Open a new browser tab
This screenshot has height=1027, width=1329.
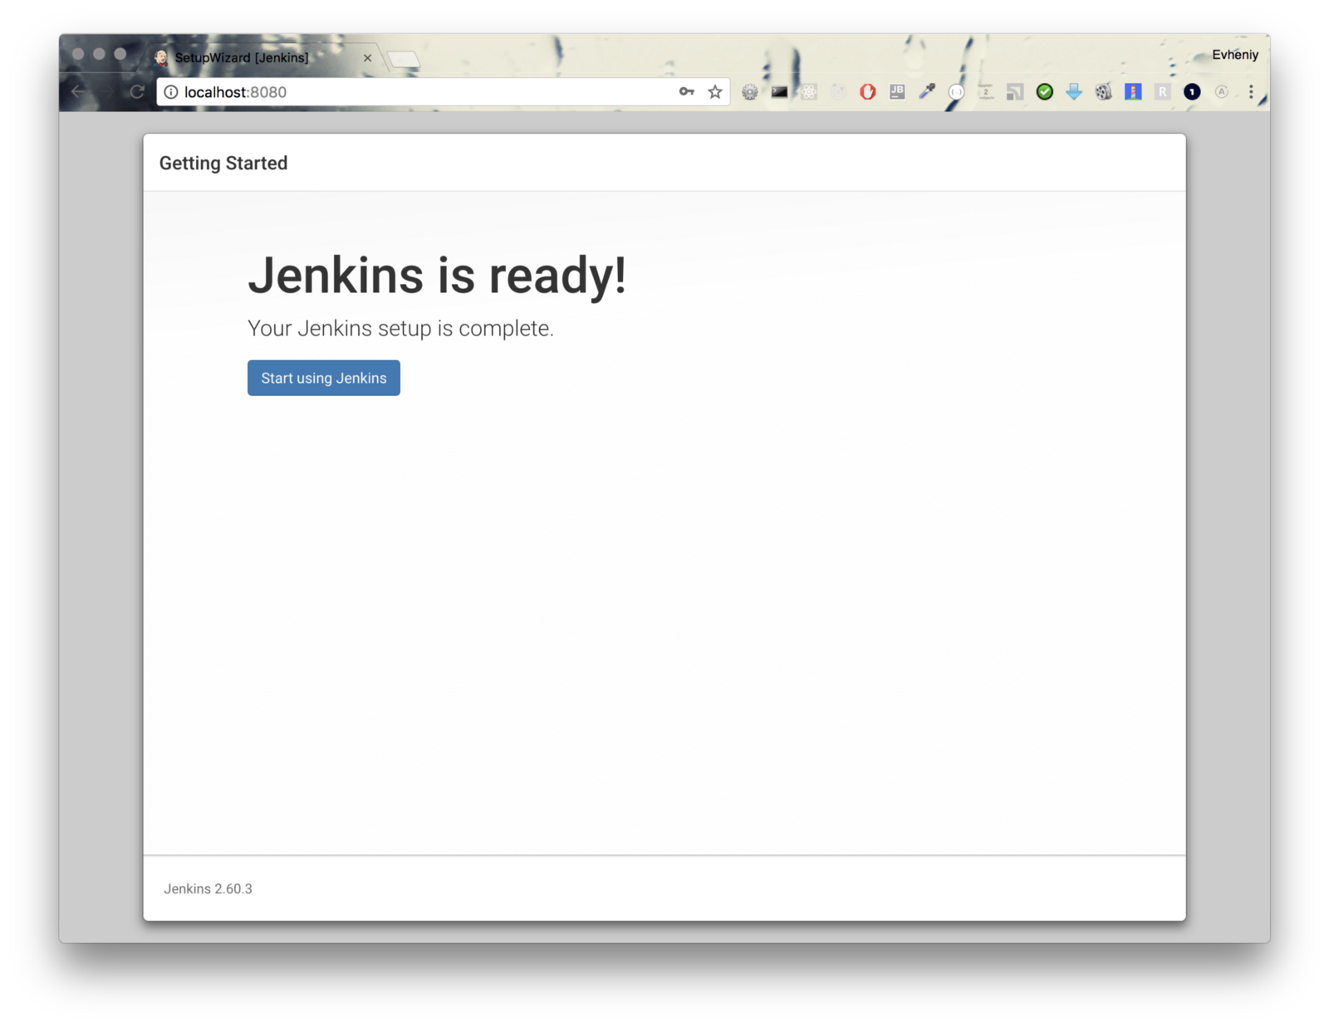tap(404, 60)
